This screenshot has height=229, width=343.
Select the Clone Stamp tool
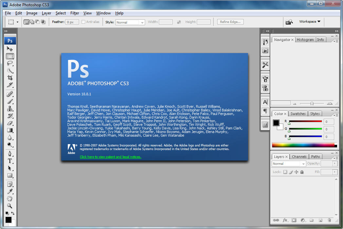(10, 109)
